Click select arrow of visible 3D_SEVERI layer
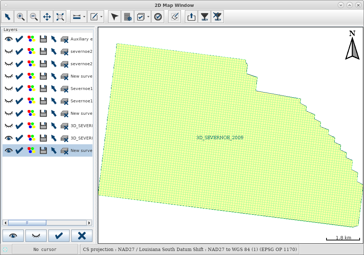Image resolution: width=364 pixels, height=255 pixels. point(54,138)
